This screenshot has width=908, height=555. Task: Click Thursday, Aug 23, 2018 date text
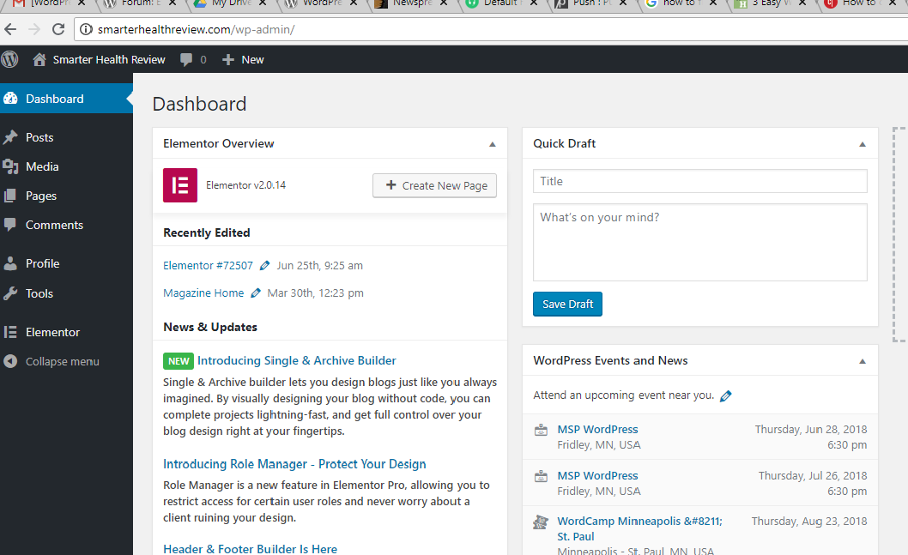(809, 521)
